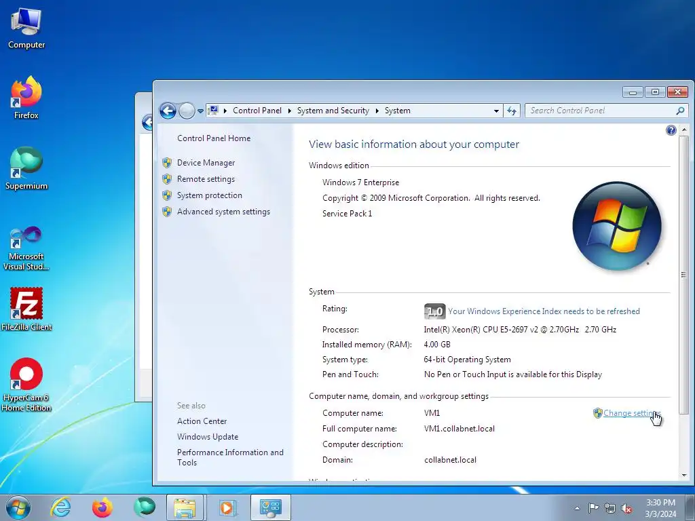Screen dimensions: 695x521
Task: Click the computer icon in address bar
Action: point(213,111)
